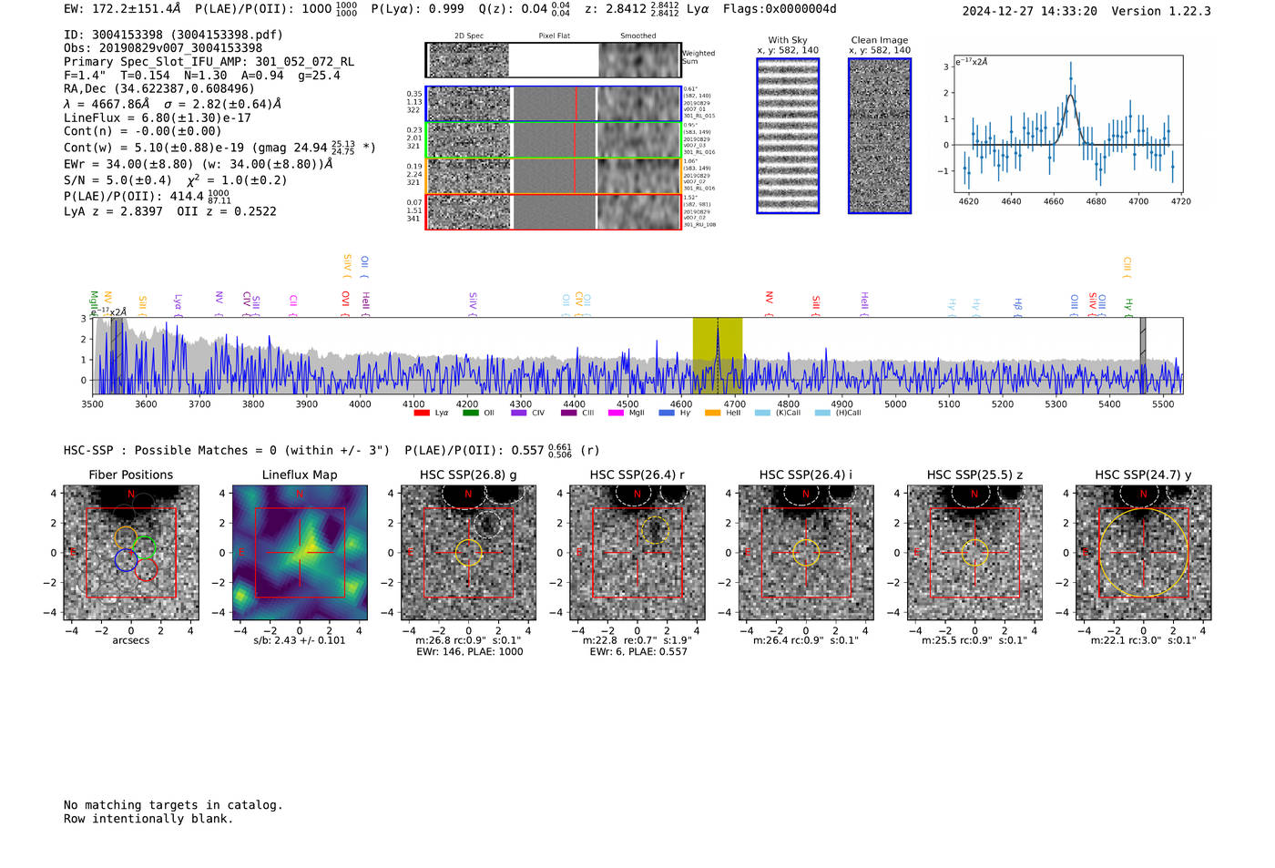Click the With Sky fiber image

(x=788, y=136)
